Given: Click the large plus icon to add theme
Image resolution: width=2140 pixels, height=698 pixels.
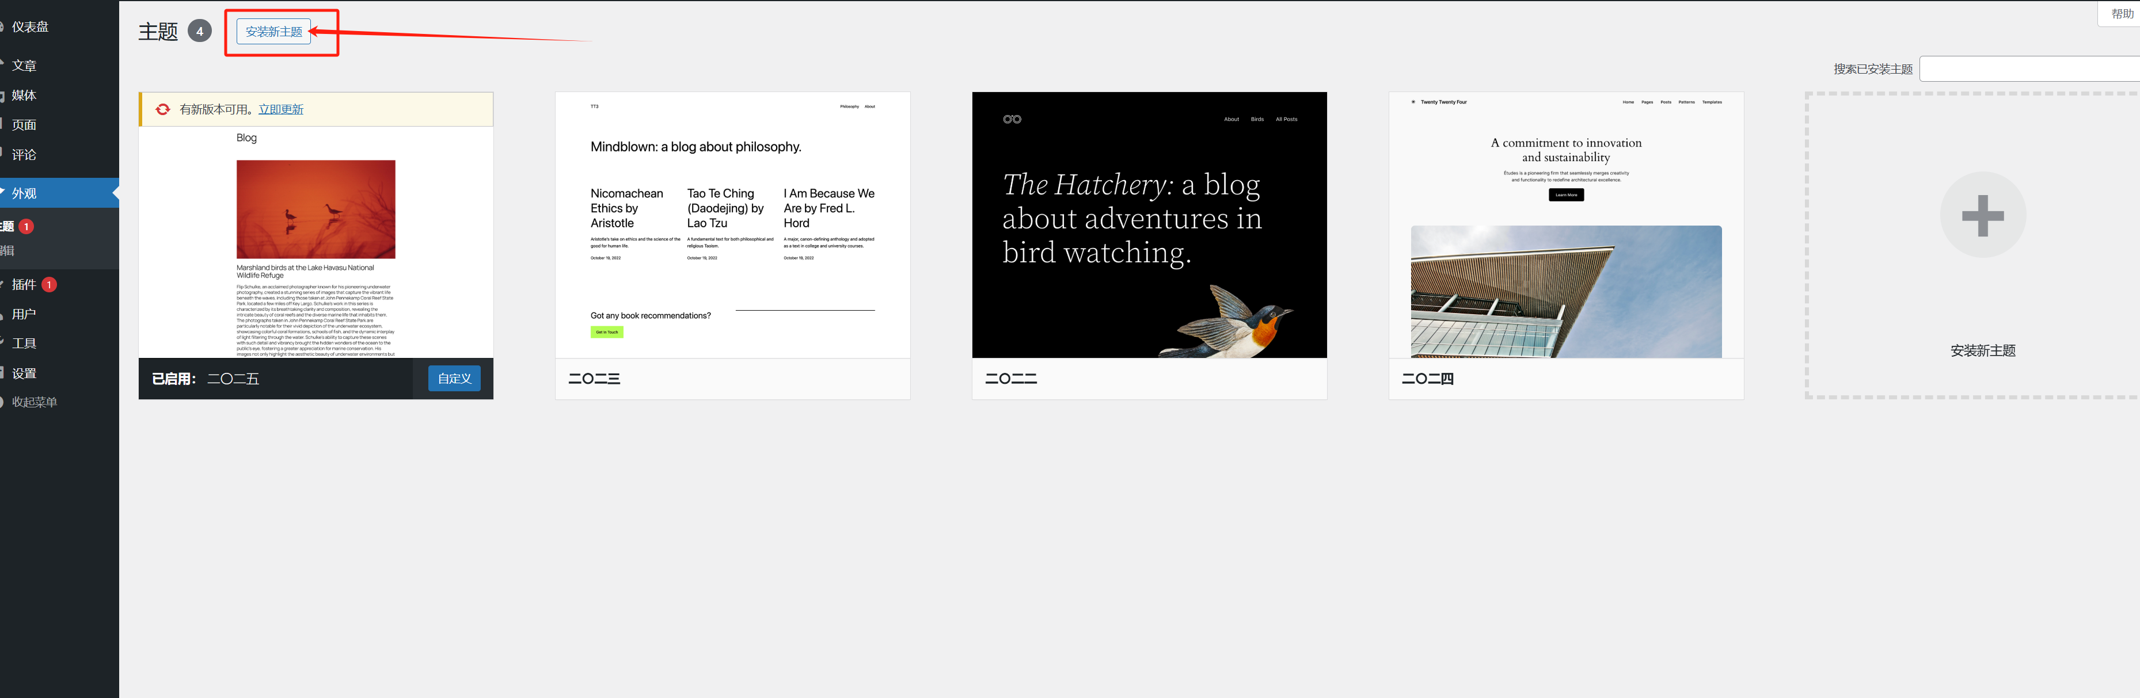Looking at the screenshot, I should coord(1982,215).
